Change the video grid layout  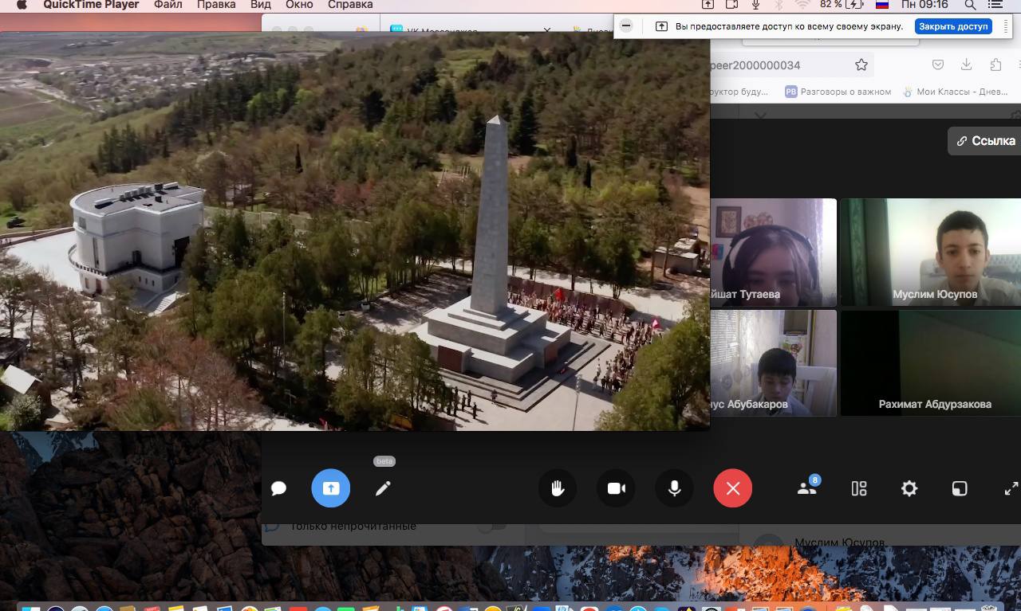coord(858,488)
